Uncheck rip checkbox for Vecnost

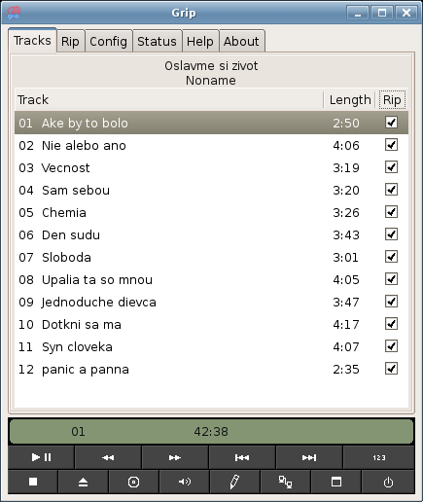pos(391,167)
